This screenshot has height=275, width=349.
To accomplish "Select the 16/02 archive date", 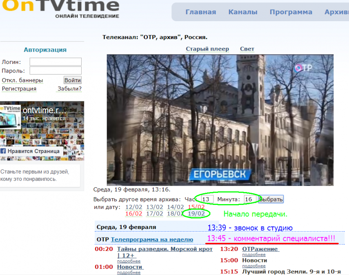I will (133, 213).
